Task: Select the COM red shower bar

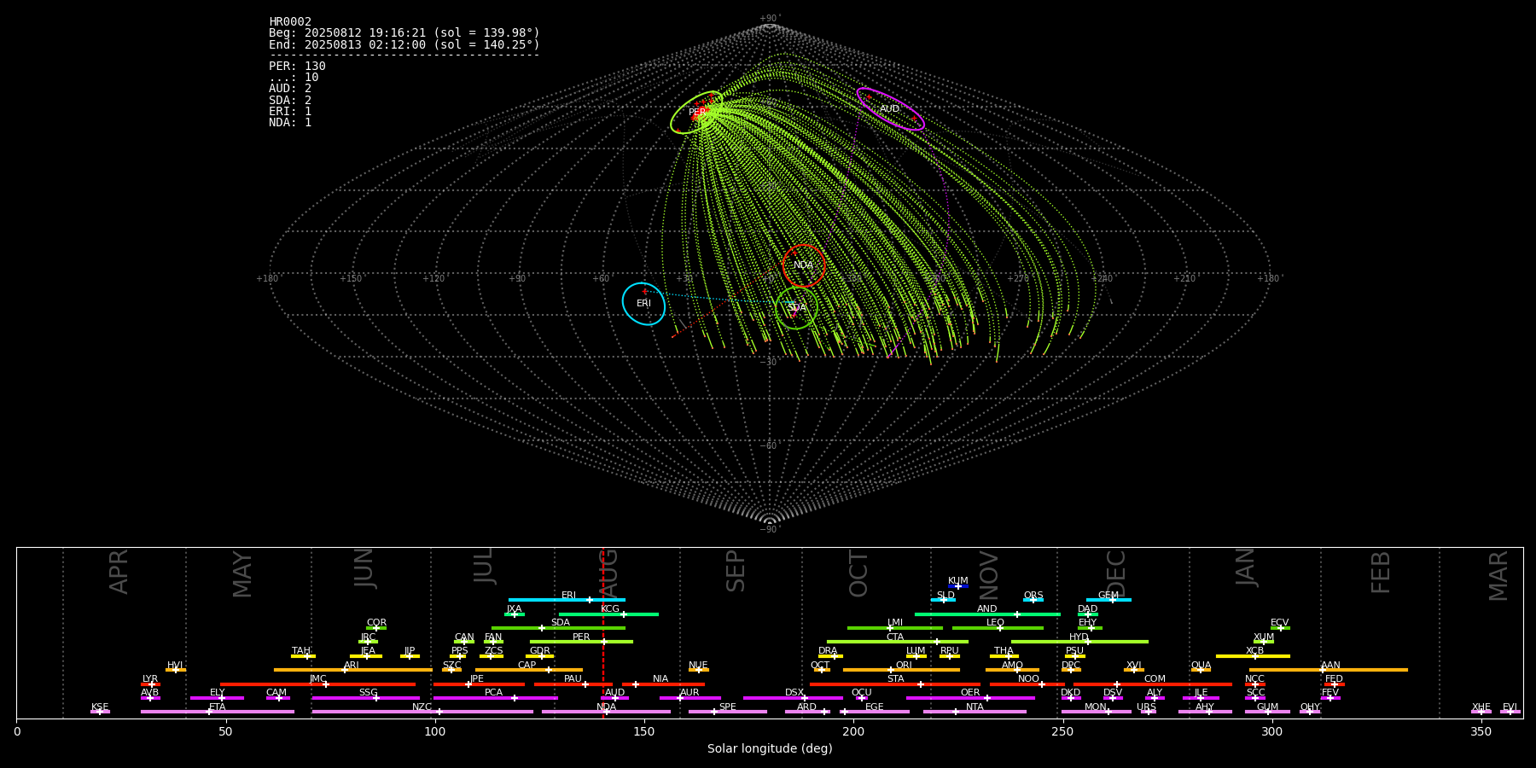Action: 1154,684
